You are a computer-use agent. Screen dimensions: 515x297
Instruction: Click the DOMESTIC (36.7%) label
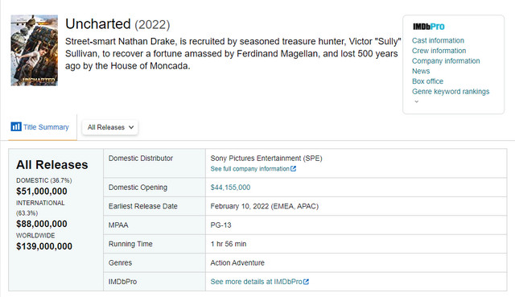pyautogui.click(x=44, y=180)
